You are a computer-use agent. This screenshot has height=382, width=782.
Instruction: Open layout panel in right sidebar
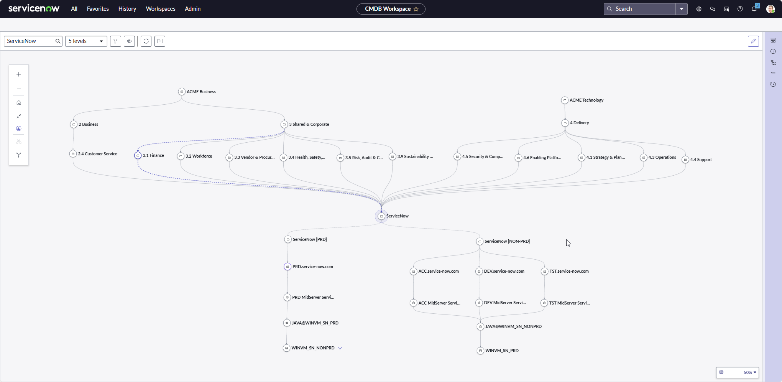coord(773,40)
